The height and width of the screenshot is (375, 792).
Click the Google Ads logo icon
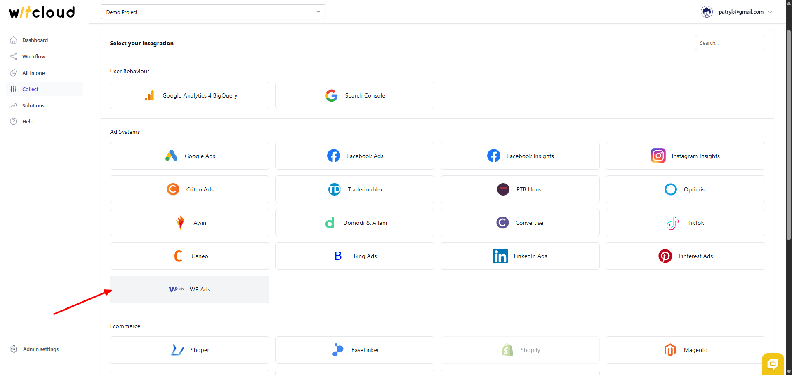pos(172,156)
